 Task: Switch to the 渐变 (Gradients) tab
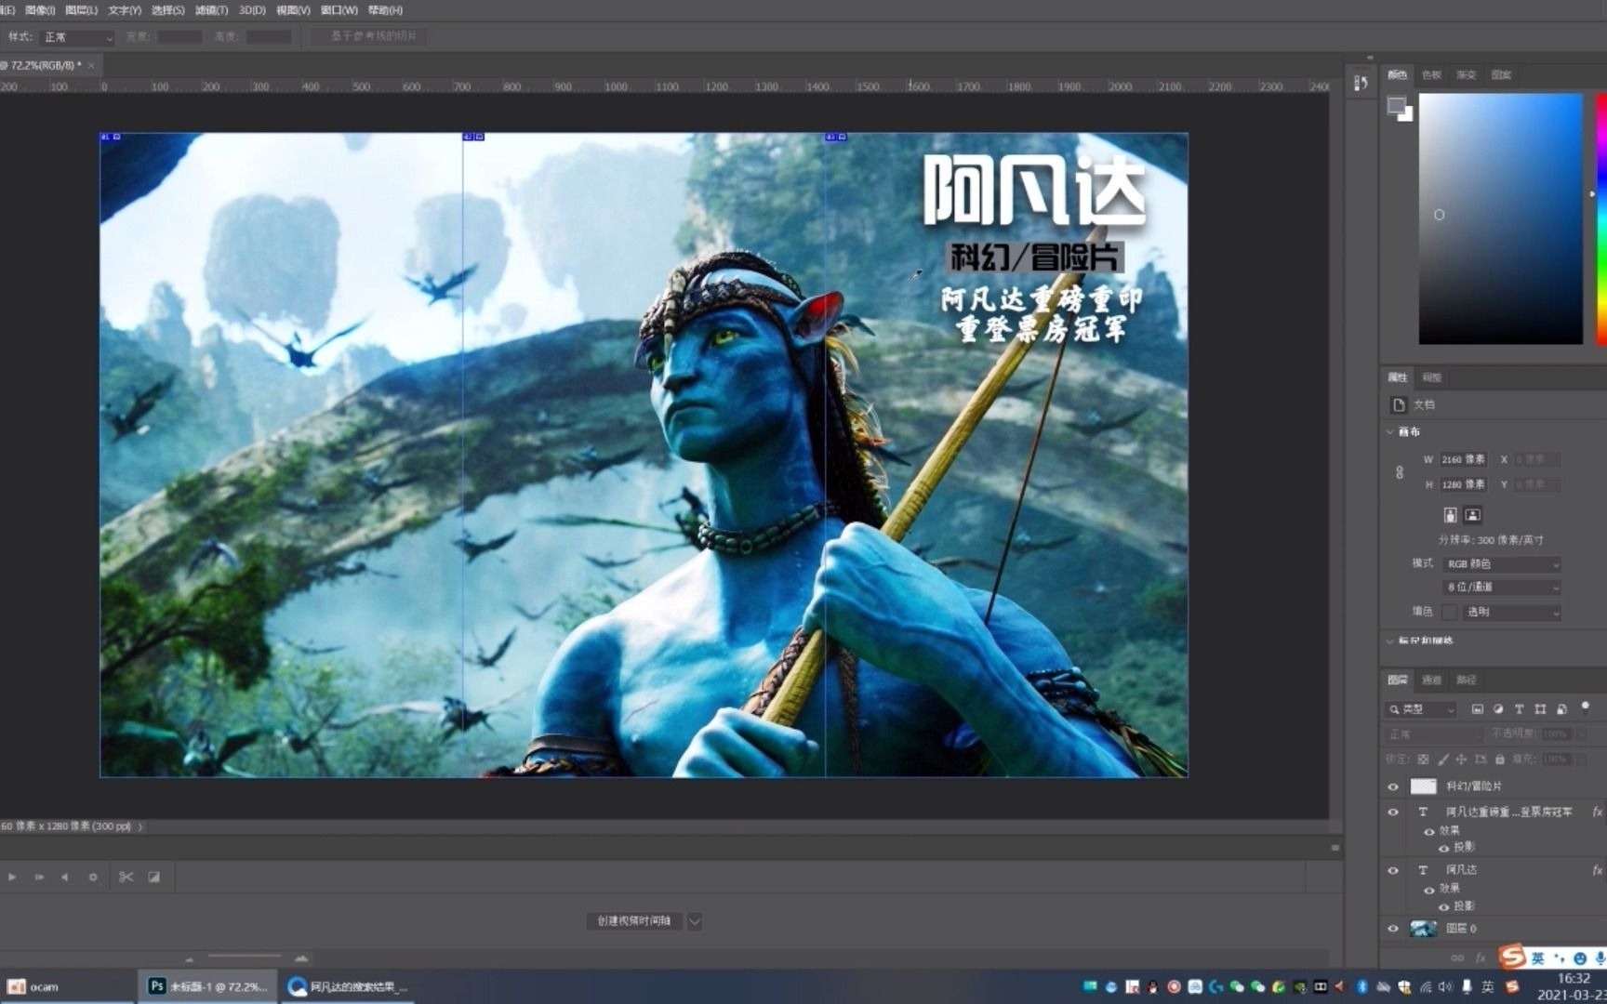[1467, 75]
